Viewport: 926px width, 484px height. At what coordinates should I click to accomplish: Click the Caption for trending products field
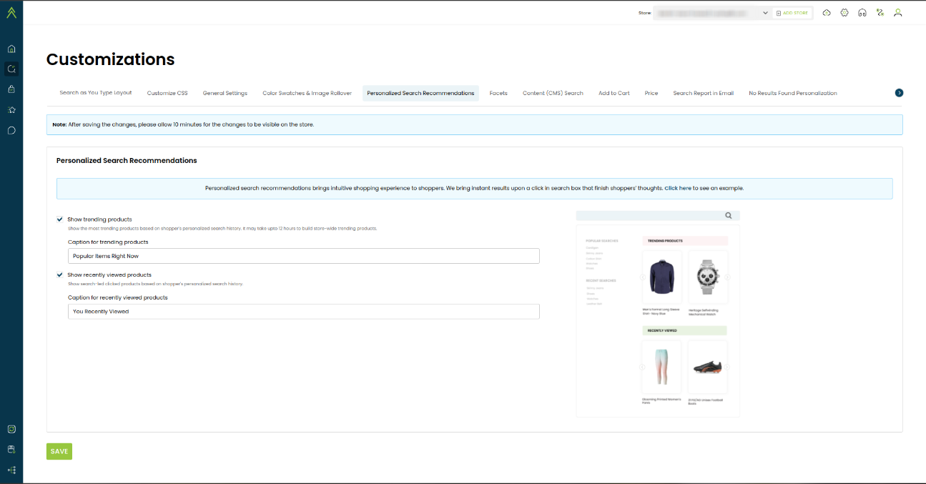303,256
